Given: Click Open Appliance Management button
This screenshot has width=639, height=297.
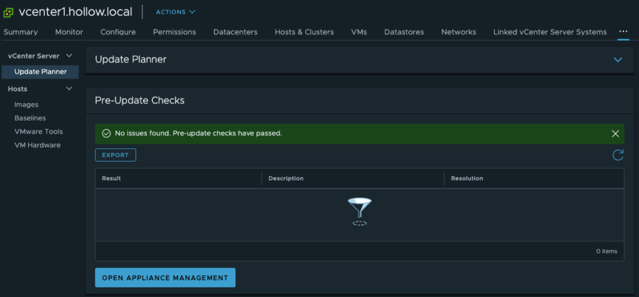Looking at the screenshot, I should tap(165, 278).
